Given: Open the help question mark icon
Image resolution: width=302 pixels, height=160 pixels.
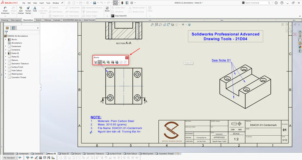Looking at the screenshot, I should 282,3.
